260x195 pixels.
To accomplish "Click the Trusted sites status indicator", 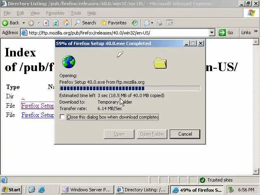I will [x=216, y=180].
